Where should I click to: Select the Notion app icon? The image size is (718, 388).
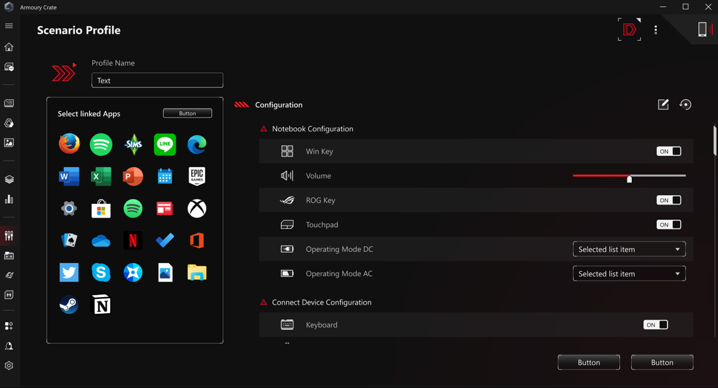(101, 305)
